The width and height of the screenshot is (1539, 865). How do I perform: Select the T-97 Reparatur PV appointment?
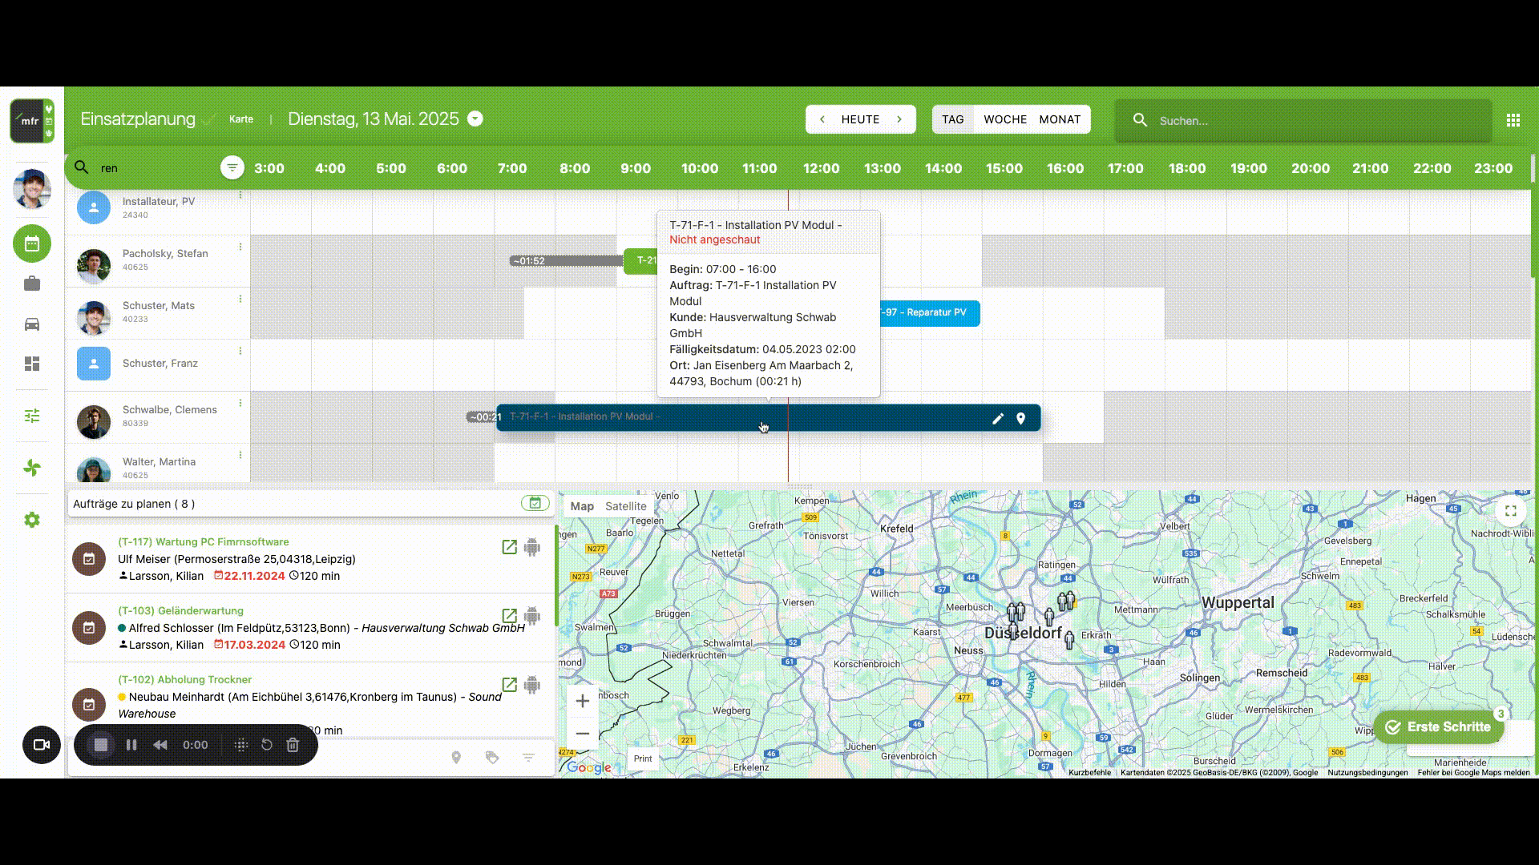pyautogui.click(x=929, y=313)
